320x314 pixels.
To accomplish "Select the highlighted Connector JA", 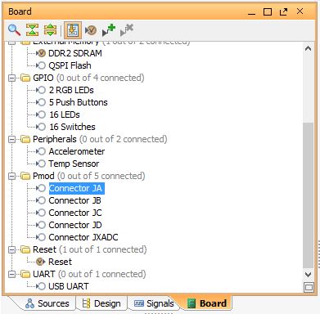I will (x=76, y=188).
